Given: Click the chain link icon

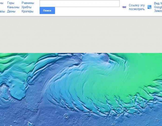Looking at the screenshot, I should 124,7.
